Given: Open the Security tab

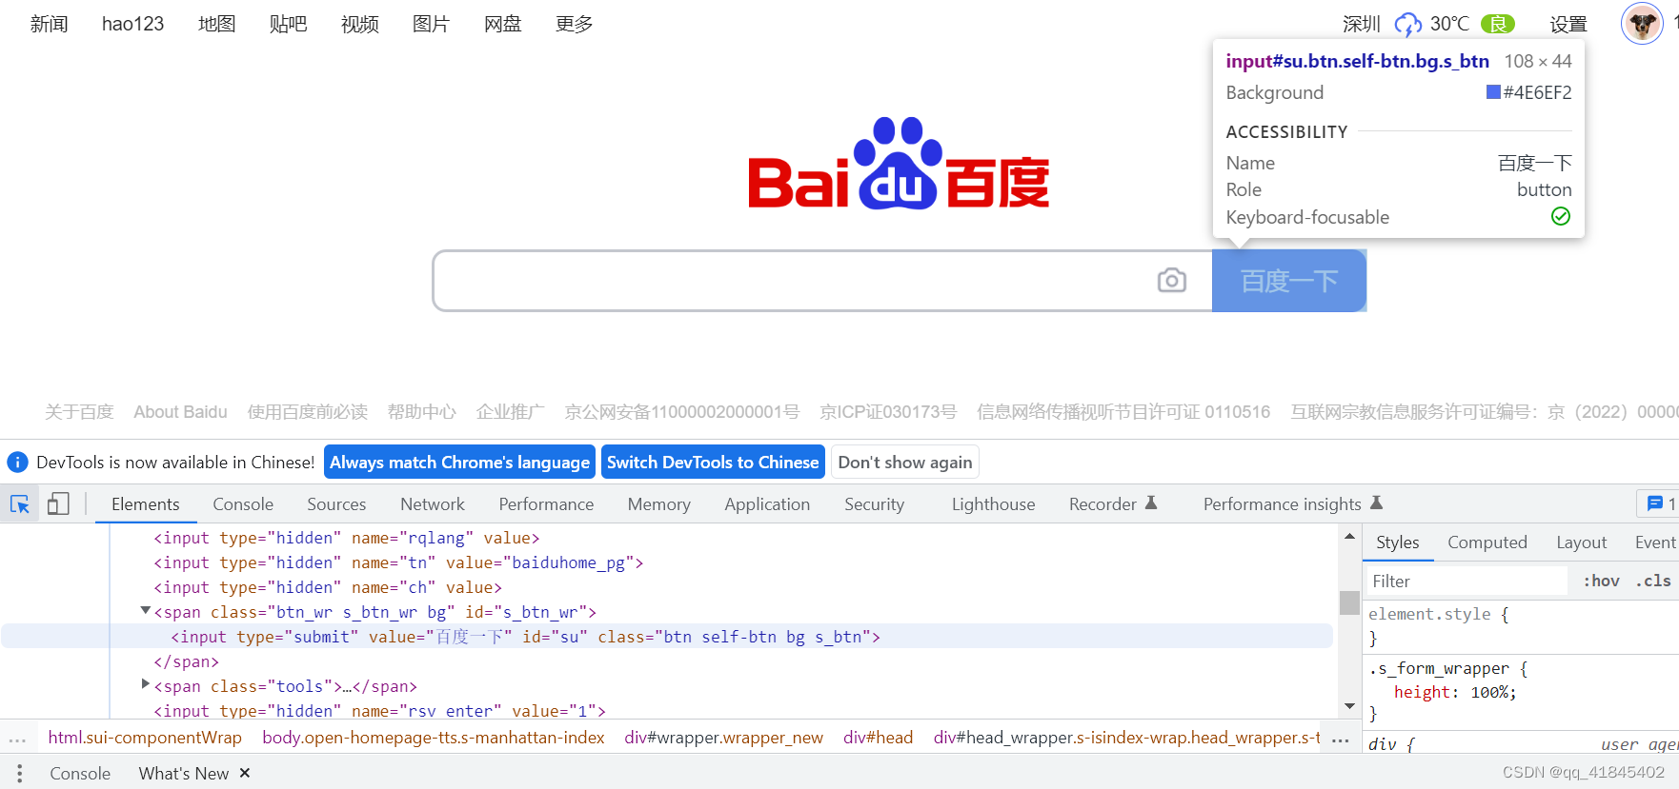Looking at the screenshot, I should pos(874,504).
